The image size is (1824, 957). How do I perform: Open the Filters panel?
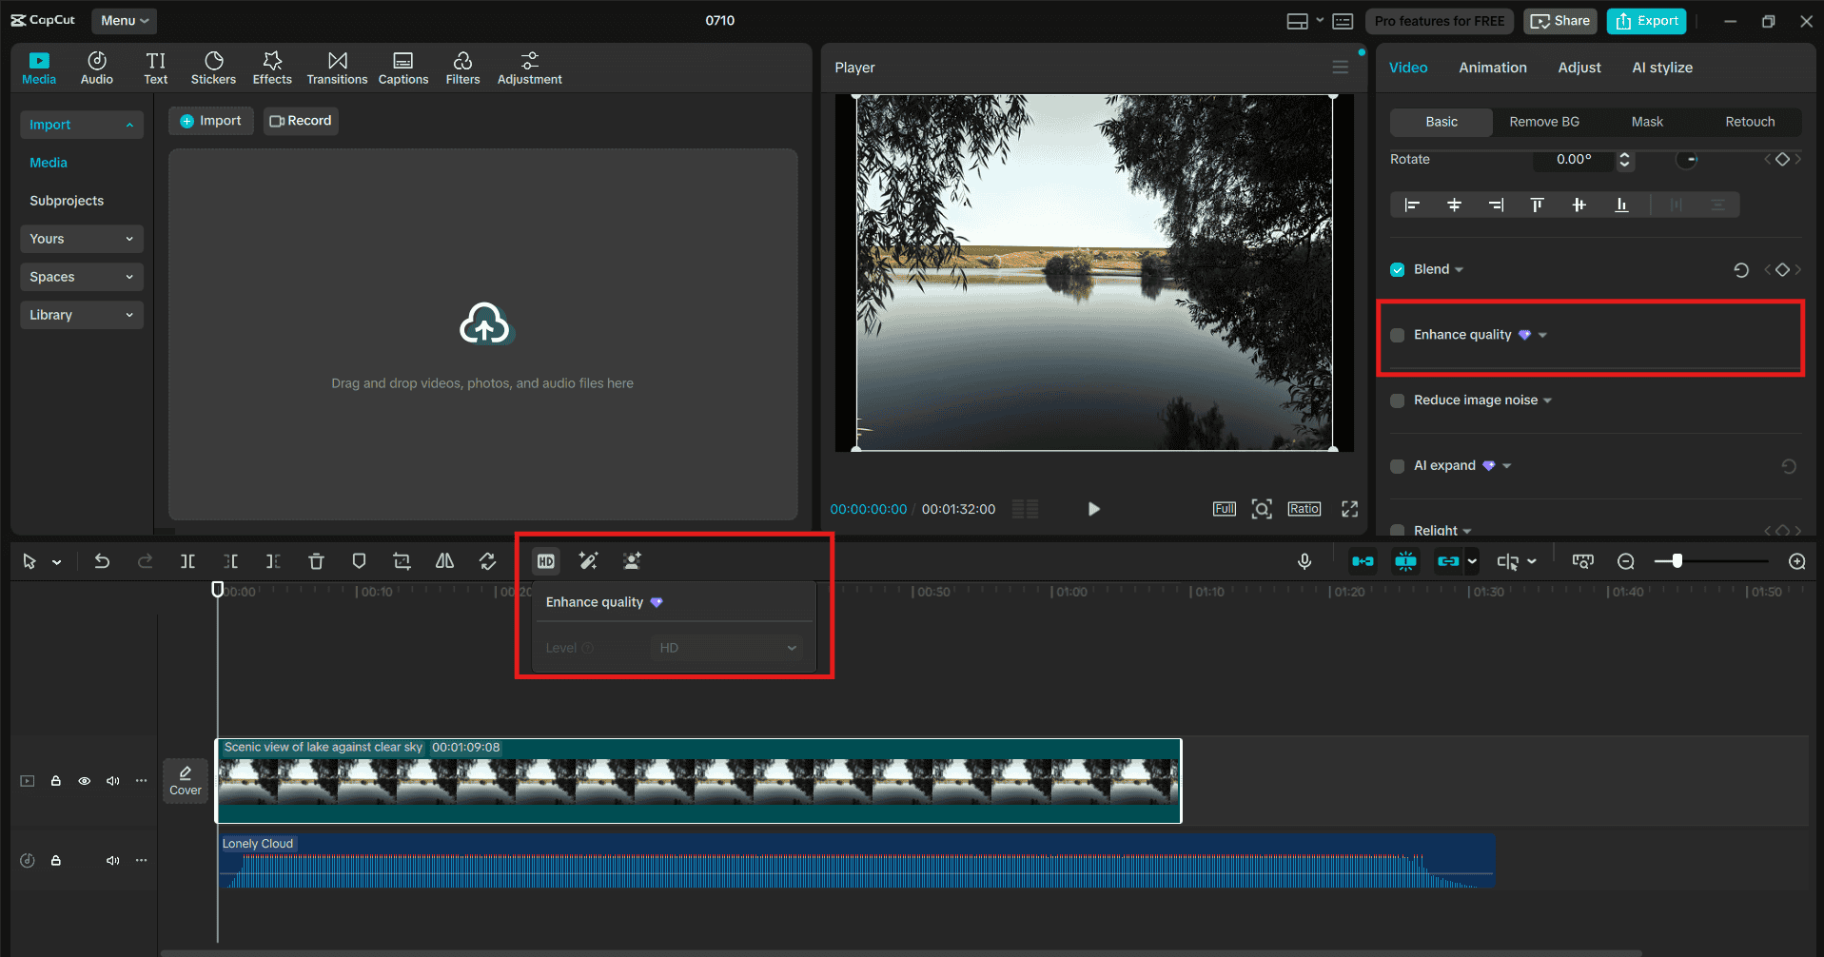coord(462,68)
